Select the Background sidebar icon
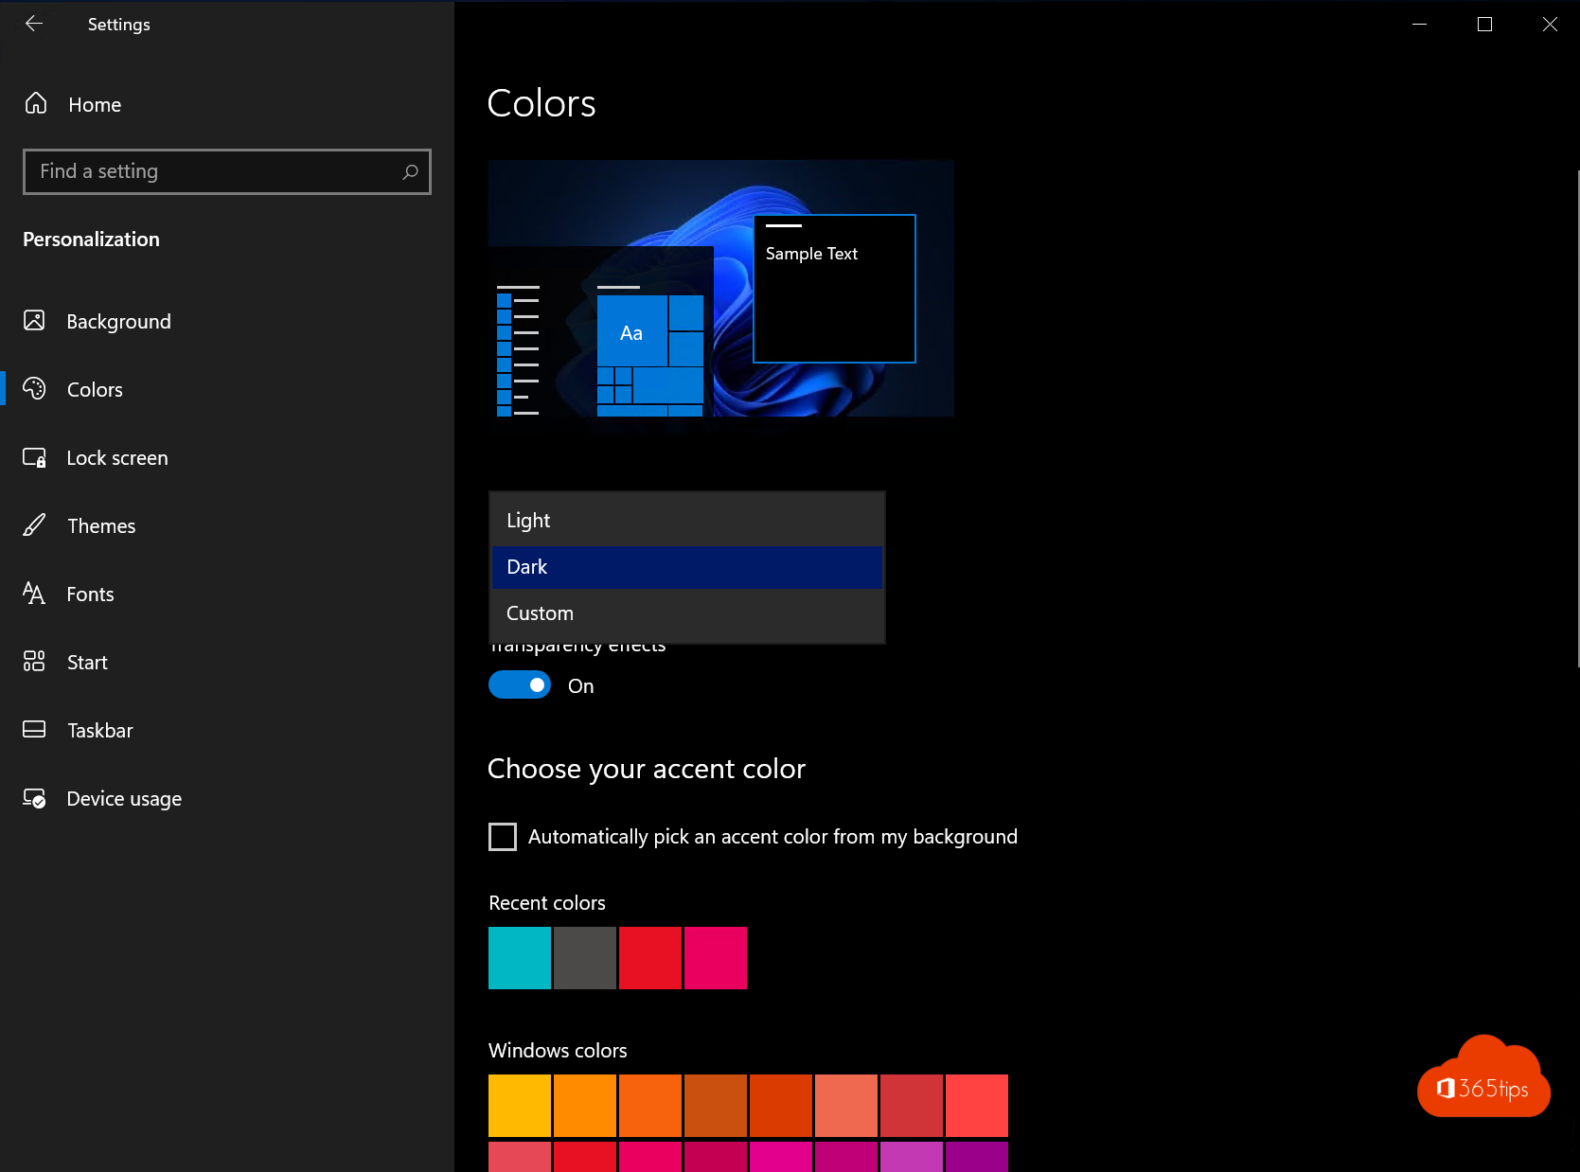Screen dimensions: 1580x1172 point(34,321)
